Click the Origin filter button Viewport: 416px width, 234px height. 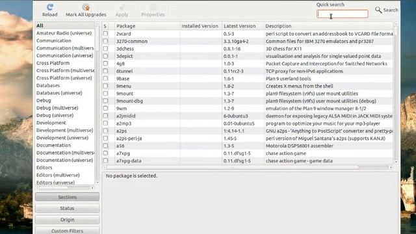click(68, 220)
